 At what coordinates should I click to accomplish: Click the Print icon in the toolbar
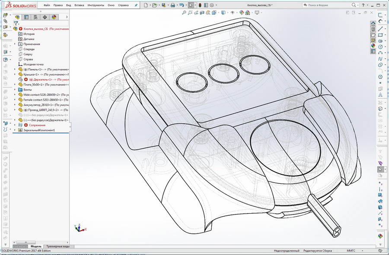point(172,5)
